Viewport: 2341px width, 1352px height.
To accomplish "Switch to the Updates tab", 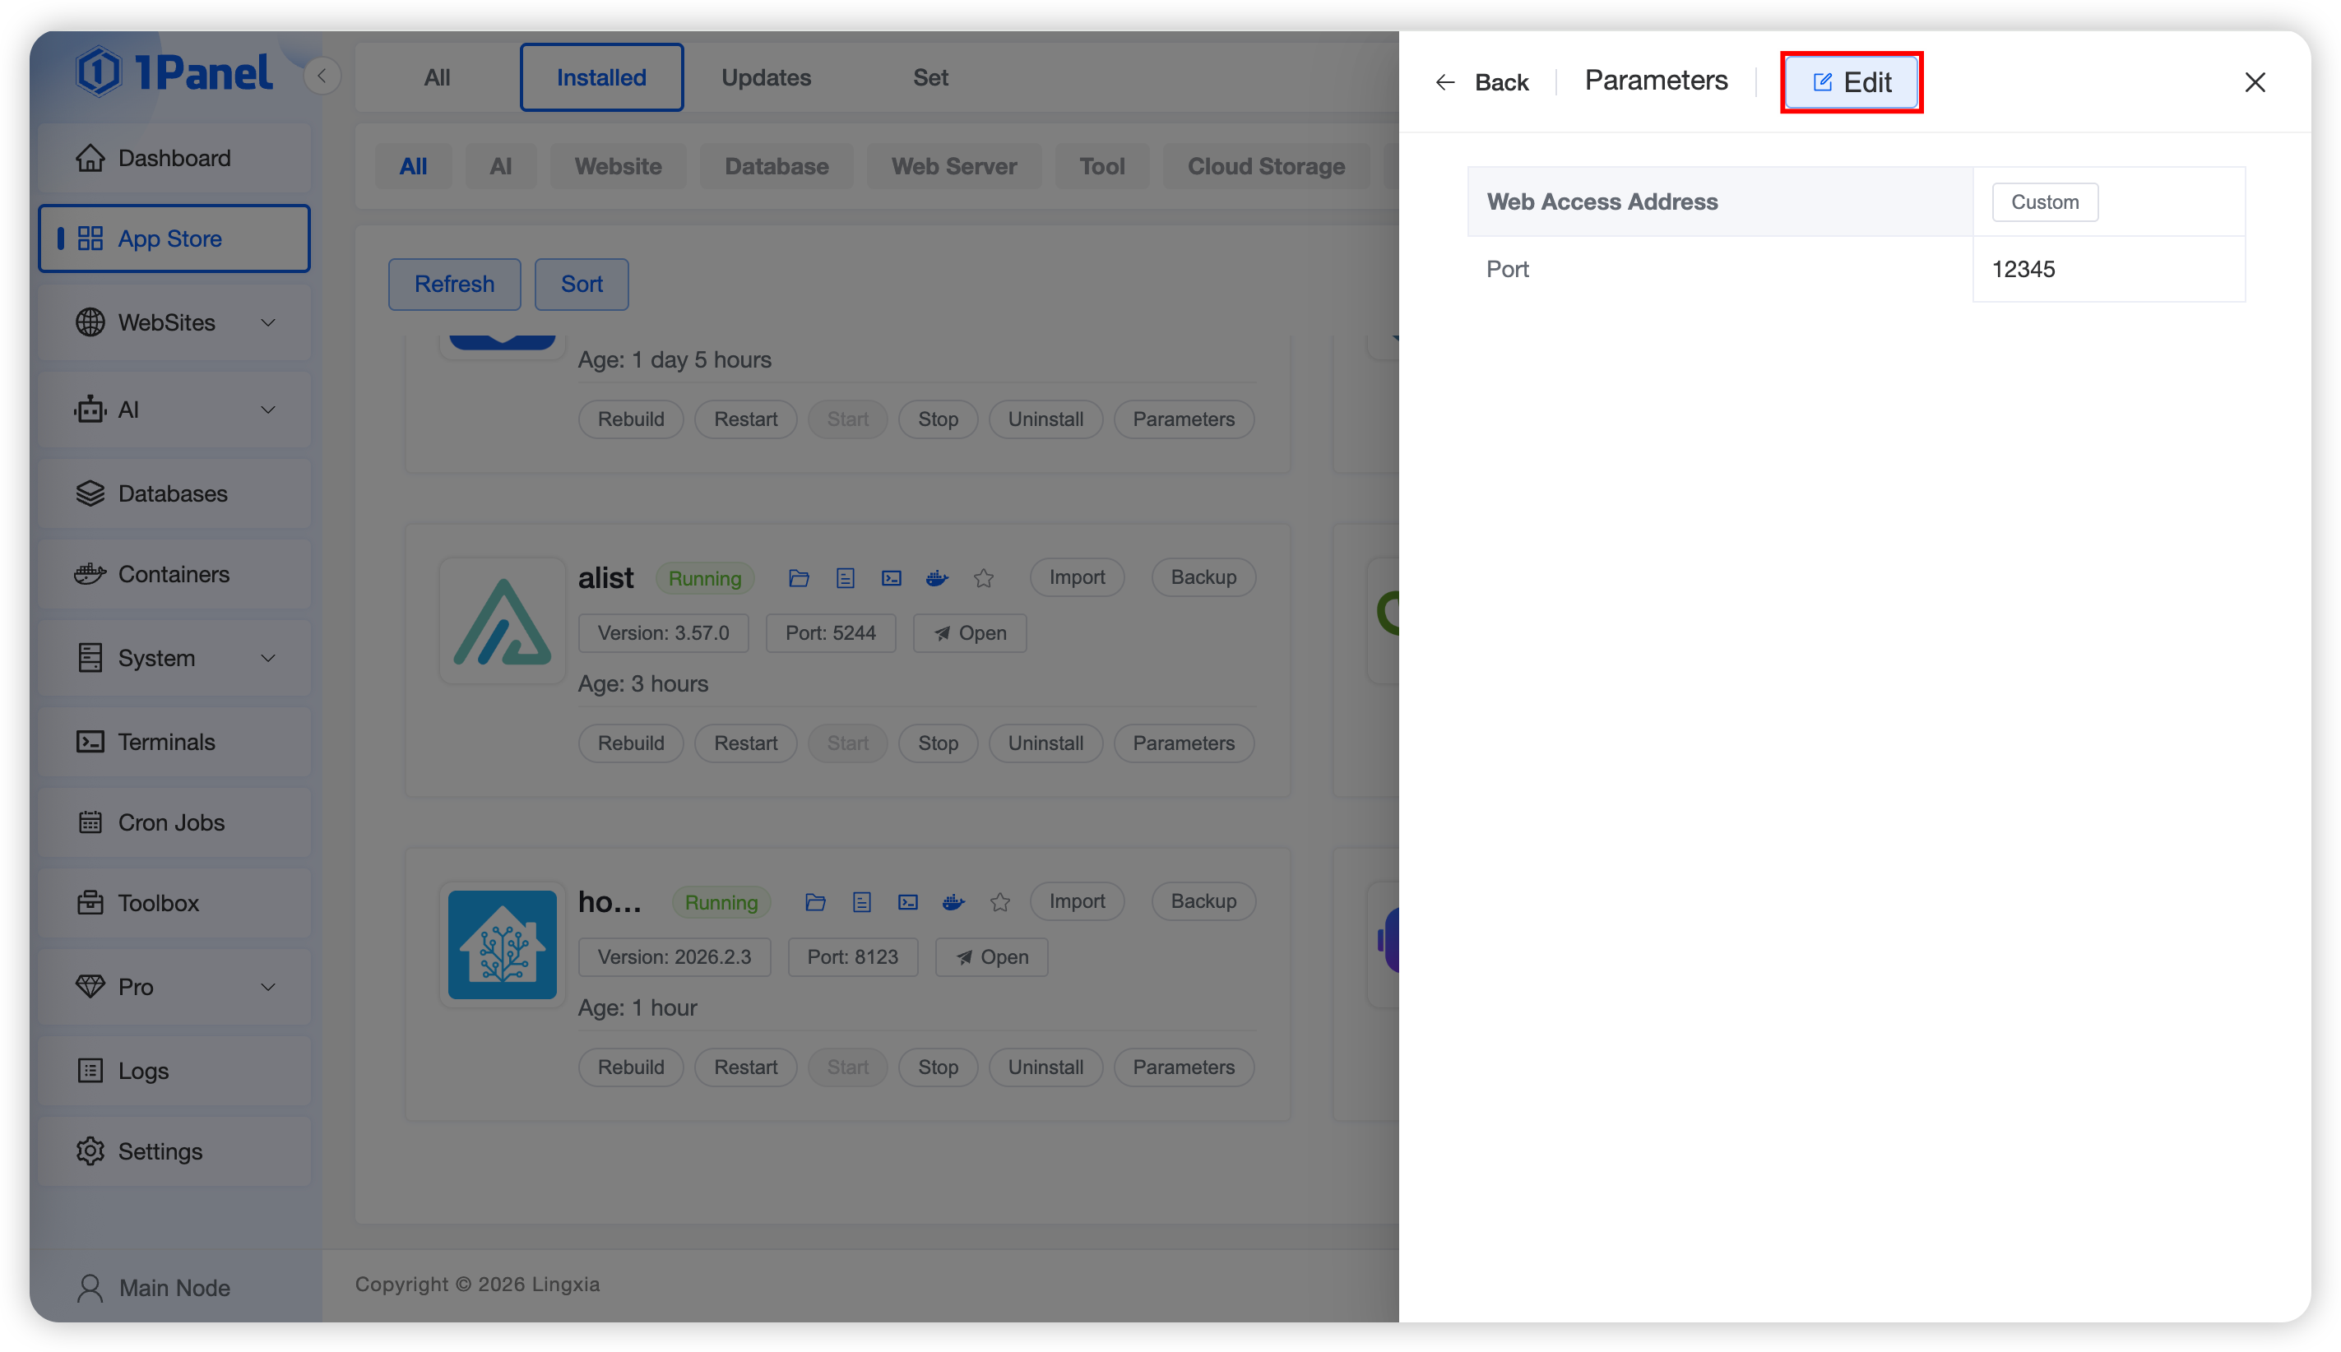I will [x=766, y=78].
